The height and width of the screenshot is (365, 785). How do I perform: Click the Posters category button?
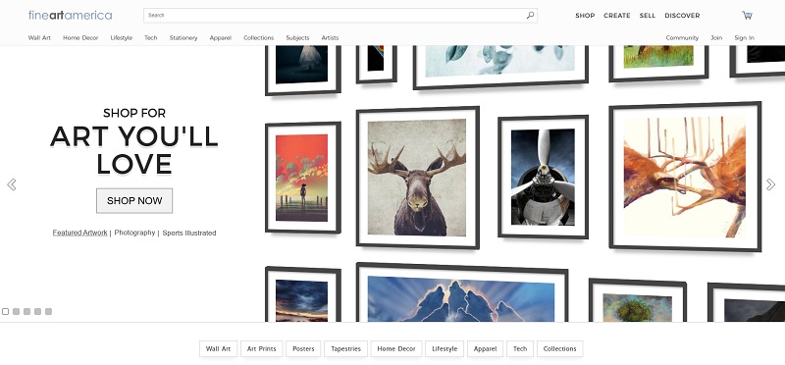pos(303,349)
